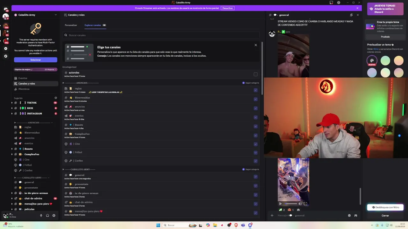The height and width of the screenshot is (229, 408).
Task: Follow the Nitro link in theme text
Action: (x=375, y=49)
